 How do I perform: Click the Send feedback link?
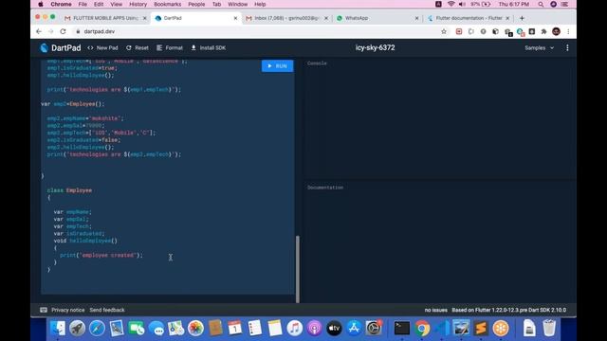107,310
